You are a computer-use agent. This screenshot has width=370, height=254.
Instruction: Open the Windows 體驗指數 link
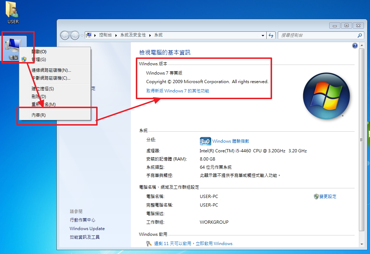[x=231, y=141]
